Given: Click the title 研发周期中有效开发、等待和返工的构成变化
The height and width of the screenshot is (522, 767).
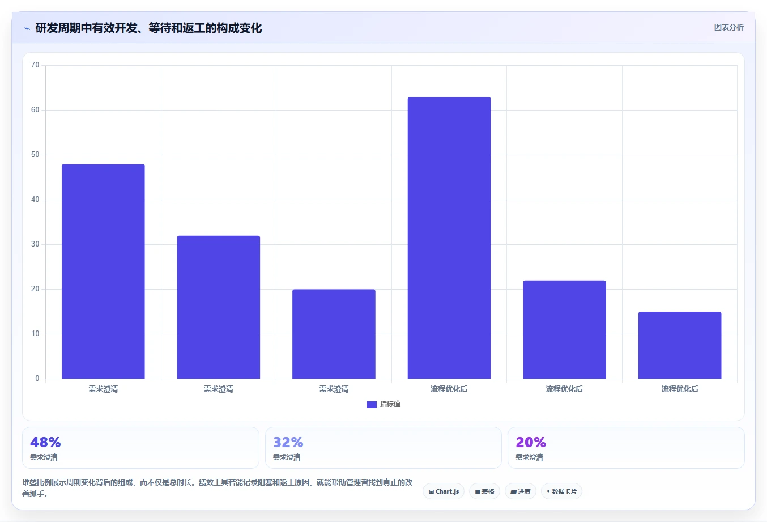Looking at the screenshot, I should 148,28.
